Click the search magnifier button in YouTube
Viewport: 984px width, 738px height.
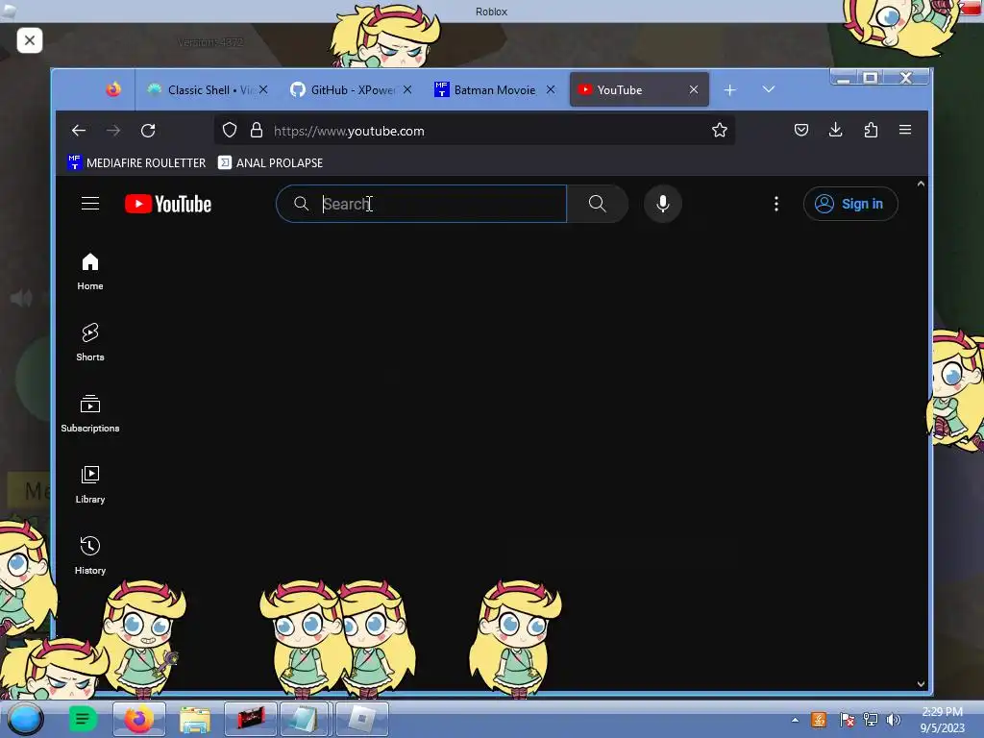pyautogui.click(x=598, y=204)
